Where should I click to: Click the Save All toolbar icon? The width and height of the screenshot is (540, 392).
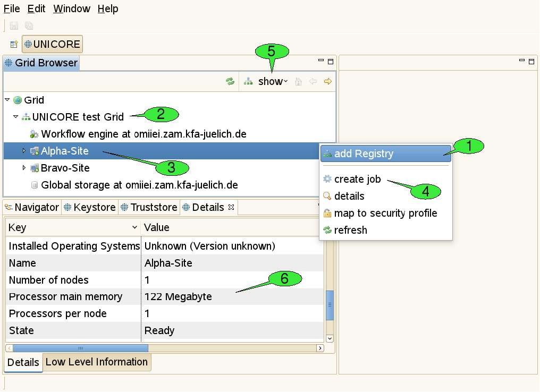point(29,26)
